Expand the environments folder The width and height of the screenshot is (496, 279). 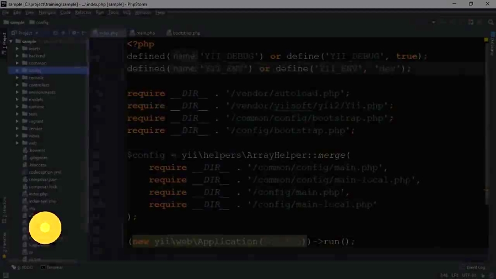(18, 93)
